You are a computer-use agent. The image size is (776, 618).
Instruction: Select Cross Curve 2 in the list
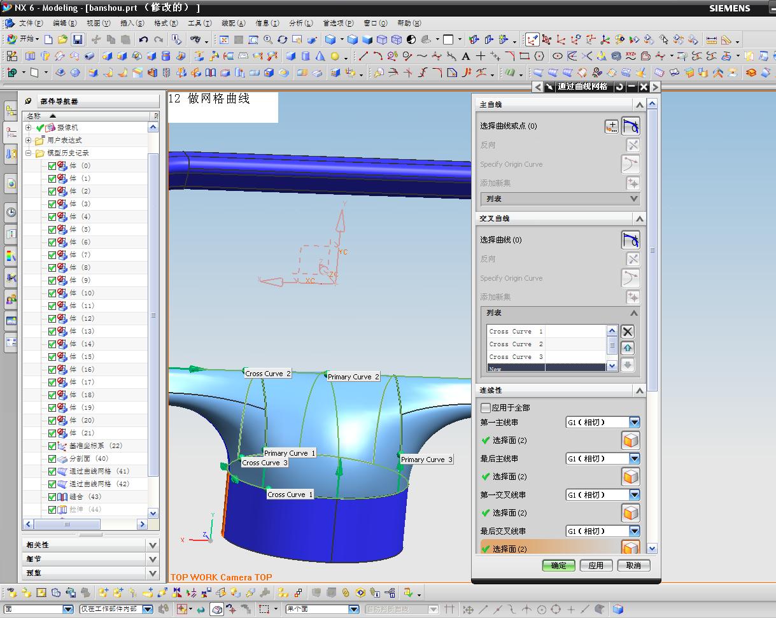516,344
